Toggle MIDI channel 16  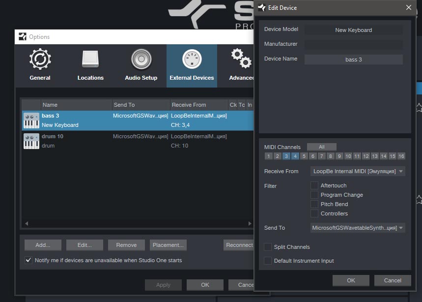401,156
